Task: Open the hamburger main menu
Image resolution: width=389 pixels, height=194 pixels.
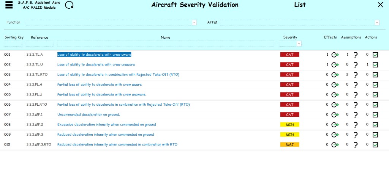Action: click(9, 5)
